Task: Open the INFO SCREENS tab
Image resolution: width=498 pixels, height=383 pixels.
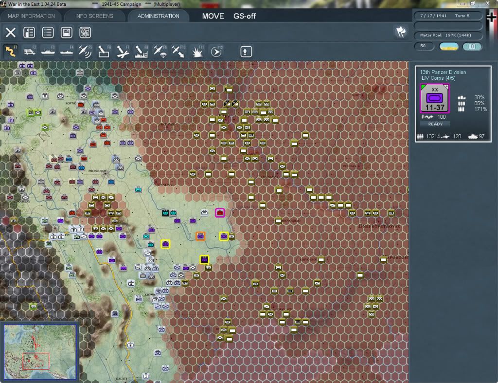Action: [94, 16]
